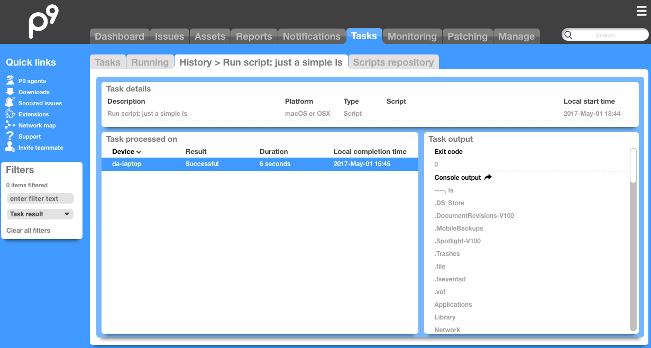This screenshot has width=651, height=348.
Task: Click the Snoozed issues bell icon
Action: [10, 103]
